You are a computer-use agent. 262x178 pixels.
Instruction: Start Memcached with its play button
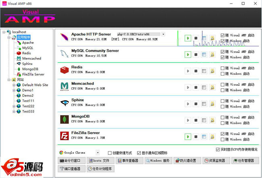coord(188,87)
